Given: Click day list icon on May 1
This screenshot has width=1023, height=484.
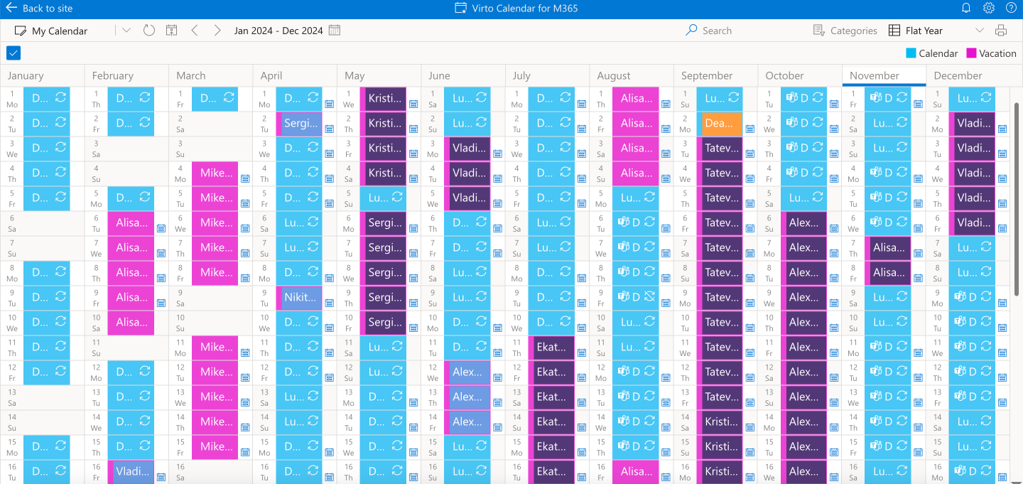Looking at the screenshot, I should click(x=413, y=104).
